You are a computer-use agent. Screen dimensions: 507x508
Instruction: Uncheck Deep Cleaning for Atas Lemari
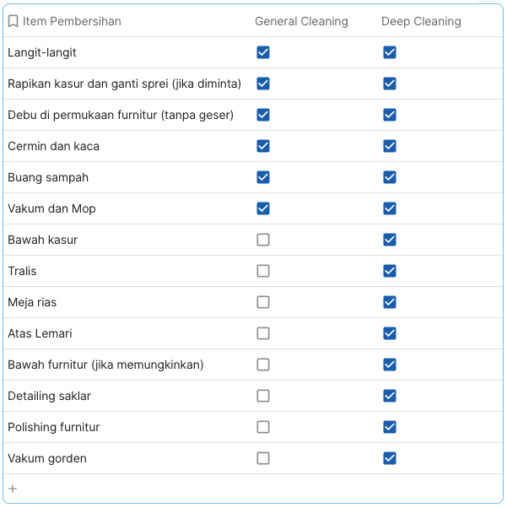[390, 333]
